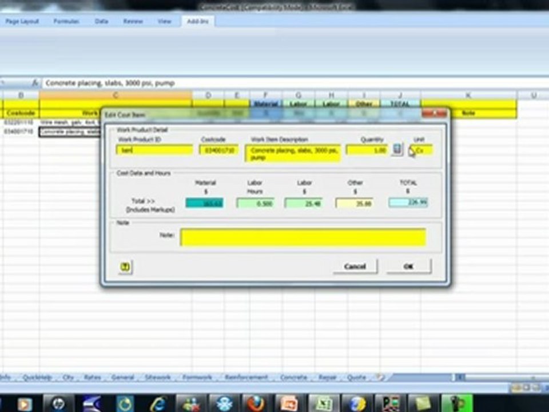Open the blue snowflake taskbar icon
Image resolution: width=549 pixels, height=412 pixels.
[224, 403]
